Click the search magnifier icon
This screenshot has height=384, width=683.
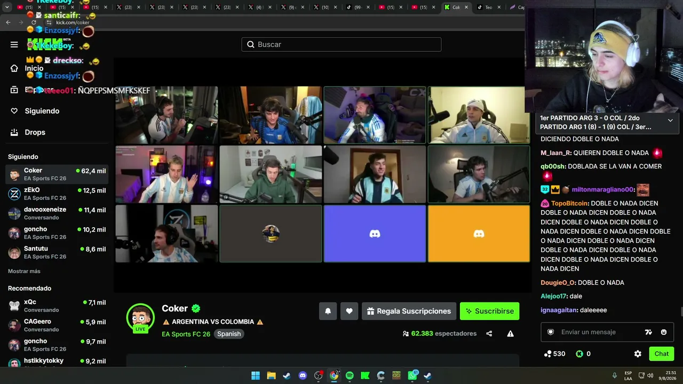pyautogui.click(x=251, y=44)
